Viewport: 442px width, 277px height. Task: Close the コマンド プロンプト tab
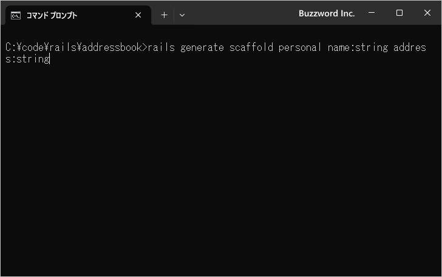138,15
